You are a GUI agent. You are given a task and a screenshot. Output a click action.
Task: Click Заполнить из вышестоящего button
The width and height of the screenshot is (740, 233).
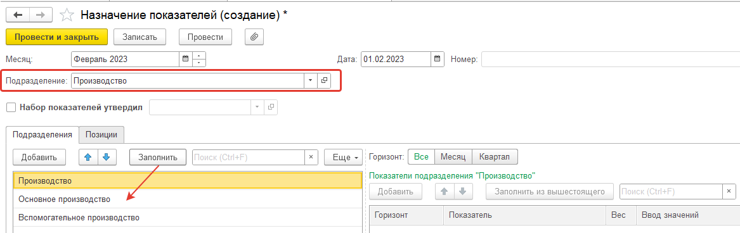[x=550, y=191]
